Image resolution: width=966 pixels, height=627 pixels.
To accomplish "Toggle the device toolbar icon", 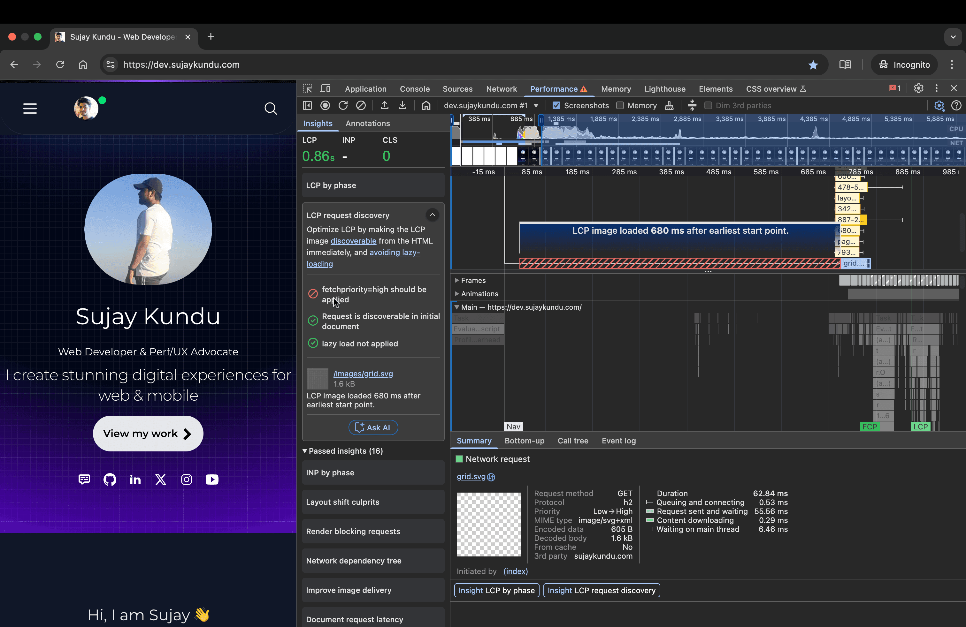I will tap(326, 88).
